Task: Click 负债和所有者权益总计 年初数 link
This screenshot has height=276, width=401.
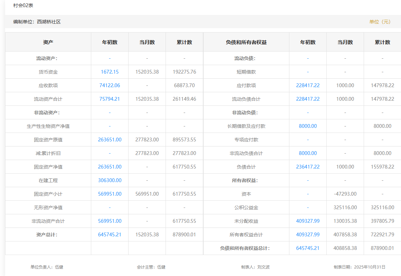Action: click(x=308, y=248)
